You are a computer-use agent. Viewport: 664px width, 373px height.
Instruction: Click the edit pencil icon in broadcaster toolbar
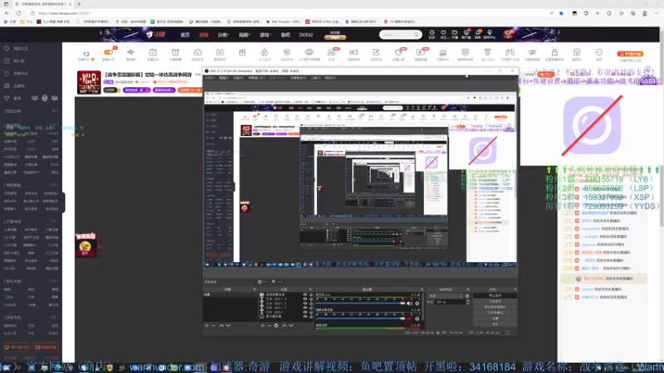click(x=376, y=52)
